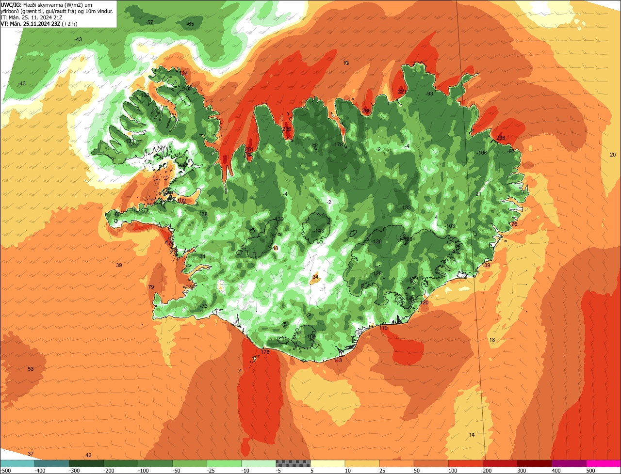Click the map value -128

pyautogui.click(x=376, y=274)
